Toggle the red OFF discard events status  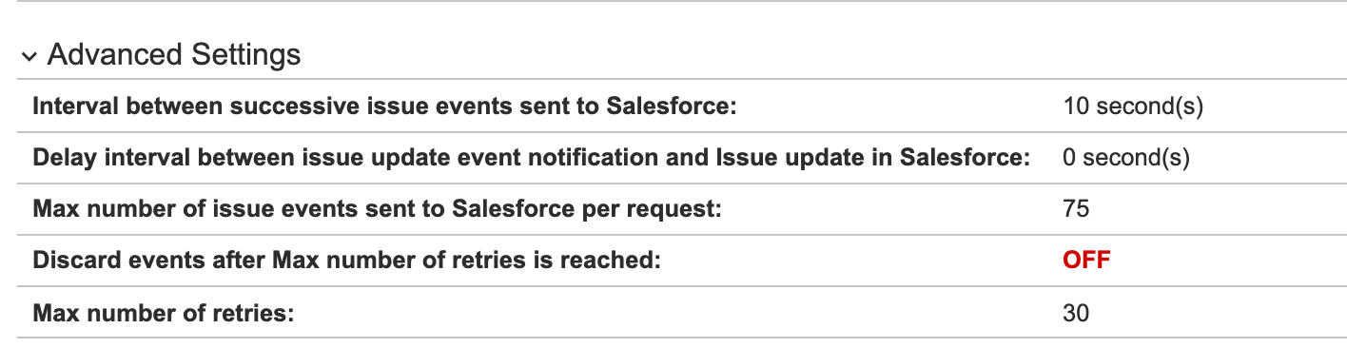tap(1087, 260)
